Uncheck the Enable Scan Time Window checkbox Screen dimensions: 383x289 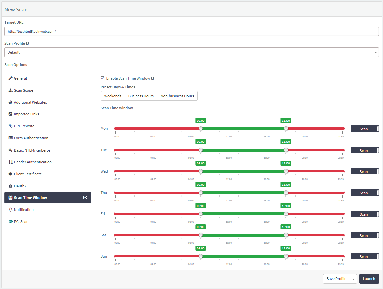(103, 78)
